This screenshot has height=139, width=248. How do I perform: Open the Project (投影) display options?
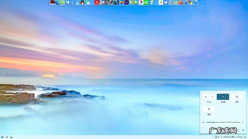[209, 109]
